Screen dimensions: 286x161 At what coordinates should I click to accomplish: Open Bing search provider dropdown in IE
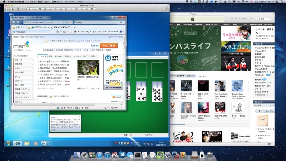click(124, 22)
